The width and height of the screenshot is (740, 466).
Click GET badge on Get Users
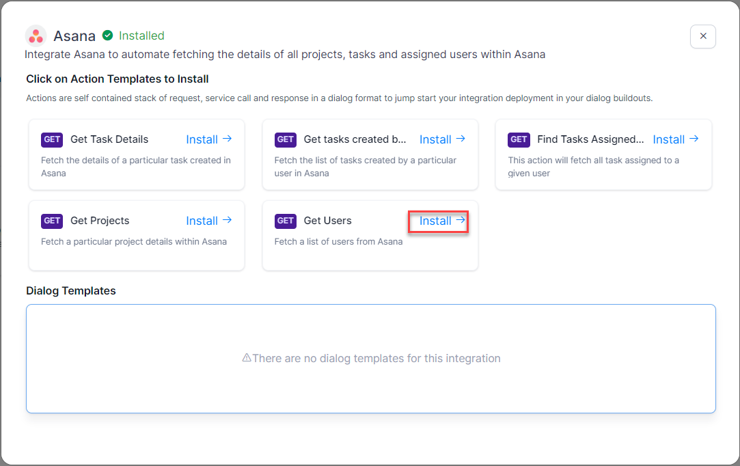[286, 221]
